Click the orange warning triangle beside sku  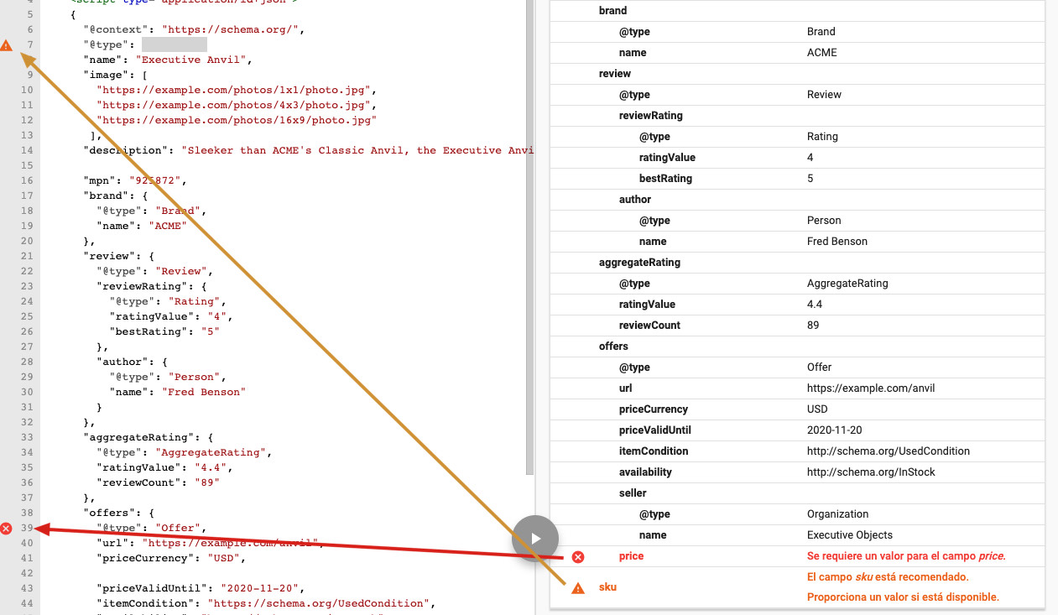tap(578, 588)
